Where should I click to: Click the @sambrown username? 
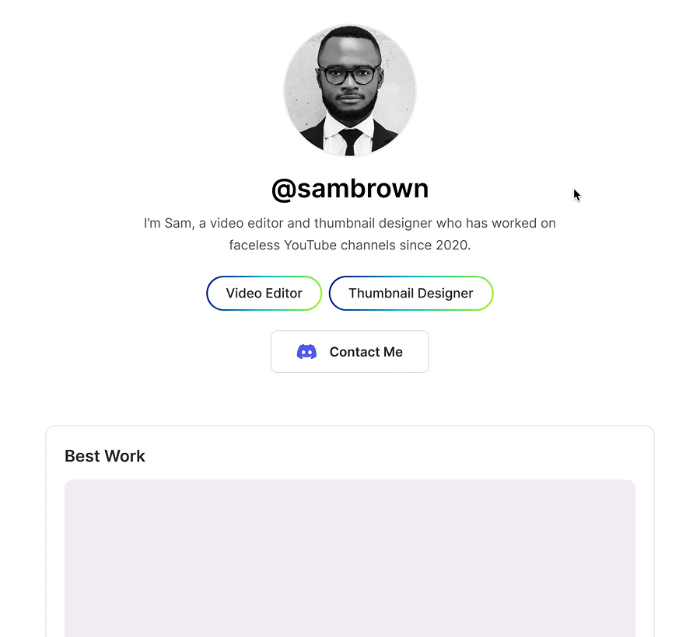tap(350, 188)
